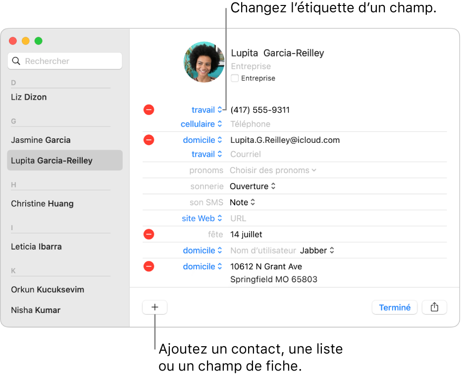Edit the Lupita first name field
The image size is (461, 376).
pos(244,53)
